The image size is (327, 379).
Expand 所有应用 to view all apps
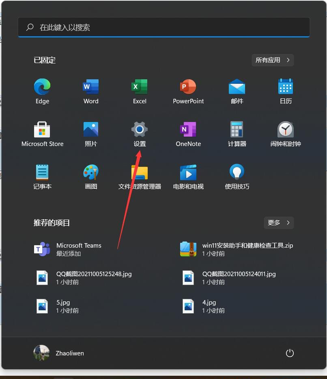coord(272,60)
